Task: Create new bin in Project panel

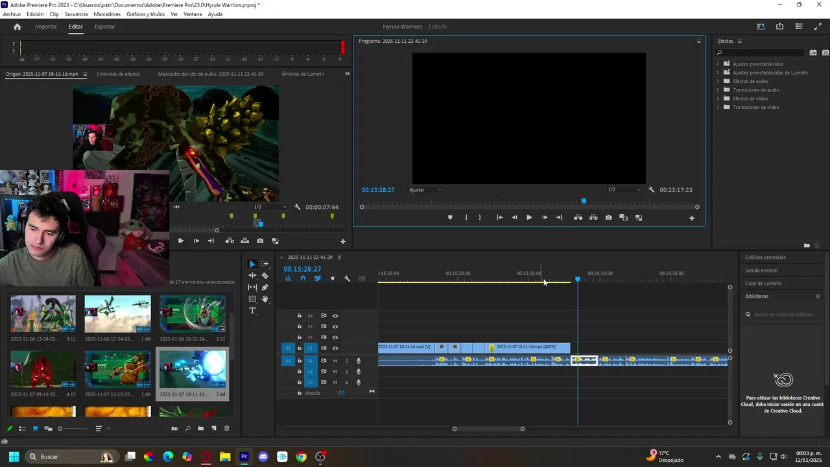Action: (200, 429)
